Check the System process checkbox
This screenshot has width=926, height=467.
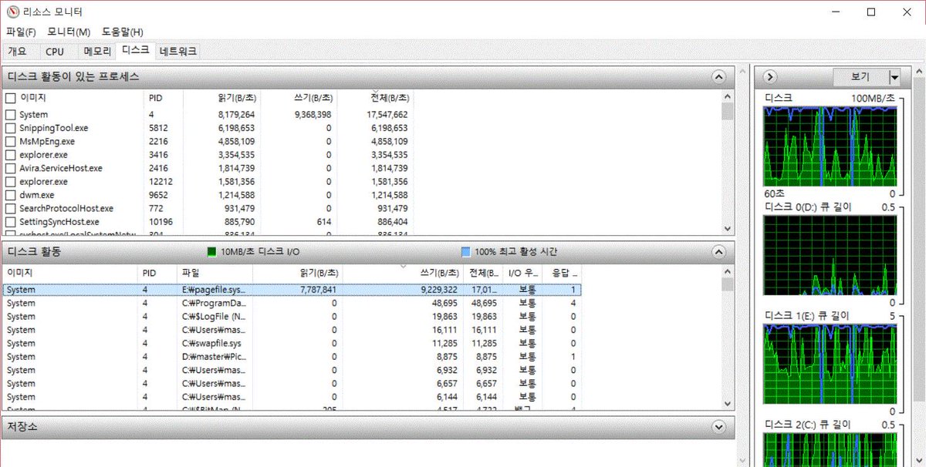tap(11, 115)
